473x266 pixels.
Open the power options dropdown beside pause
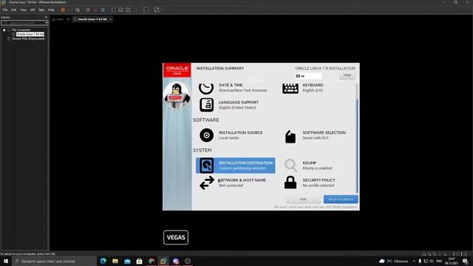coord(68,10)
